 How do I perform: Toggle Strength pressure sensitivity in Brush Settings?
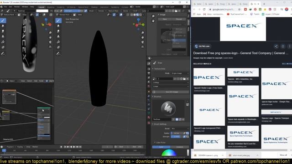184,137
